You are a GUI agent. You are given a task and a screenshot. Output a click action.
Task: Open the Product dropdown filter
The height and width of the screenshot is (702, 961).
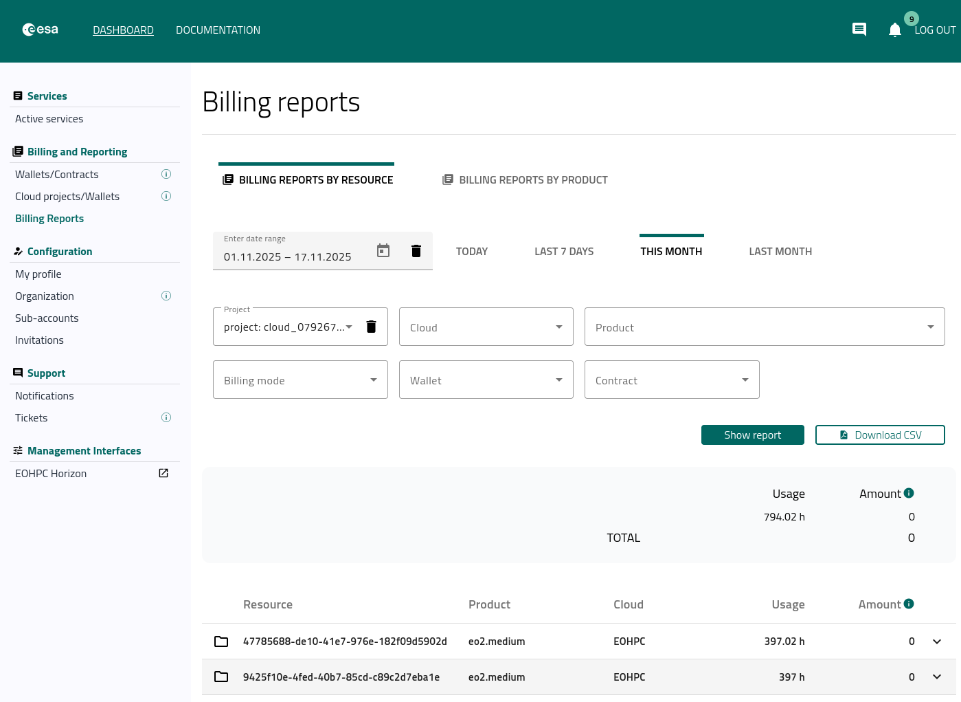point(764,327)
